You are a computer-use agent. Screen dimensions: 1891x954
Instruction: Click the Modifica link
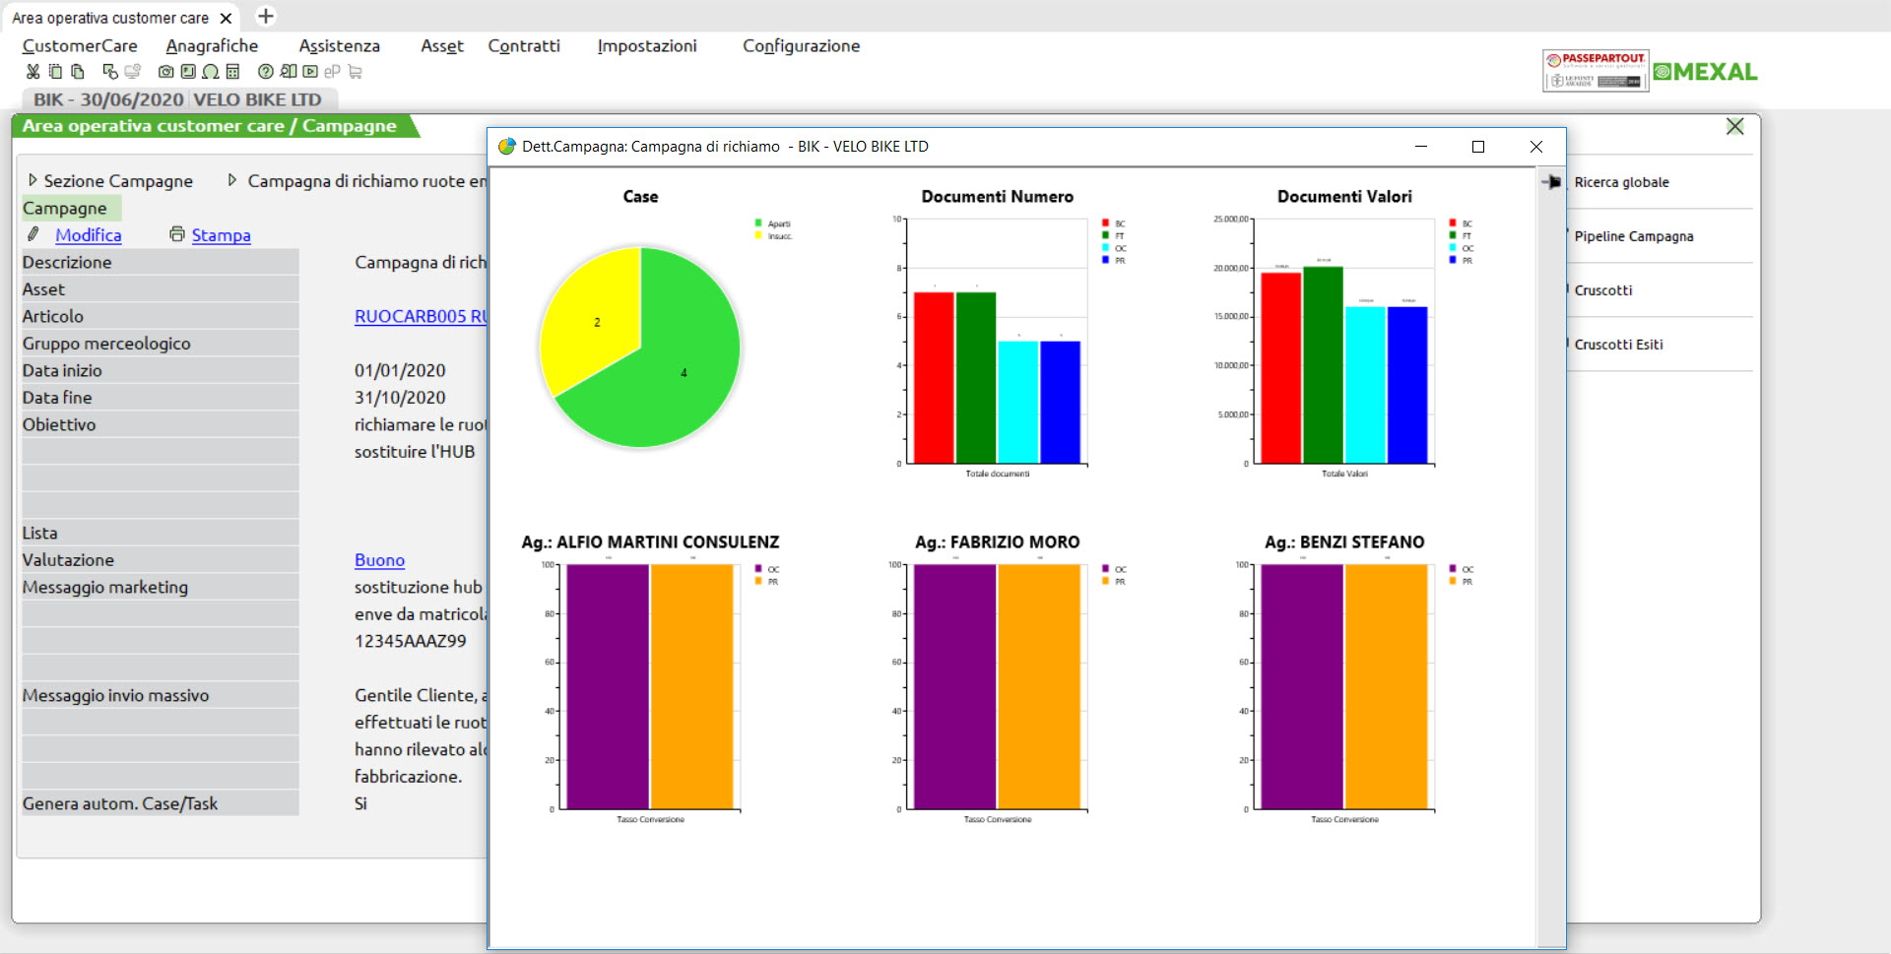click(88, 235)
